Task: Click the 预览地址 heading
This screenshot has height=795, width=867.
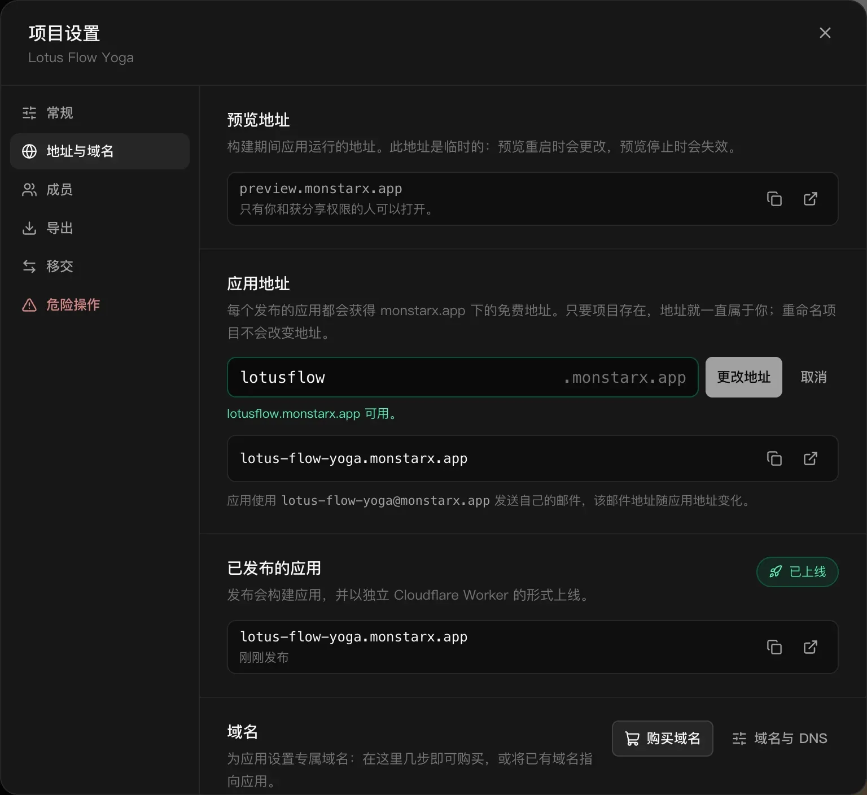Action: coord(259,120)
